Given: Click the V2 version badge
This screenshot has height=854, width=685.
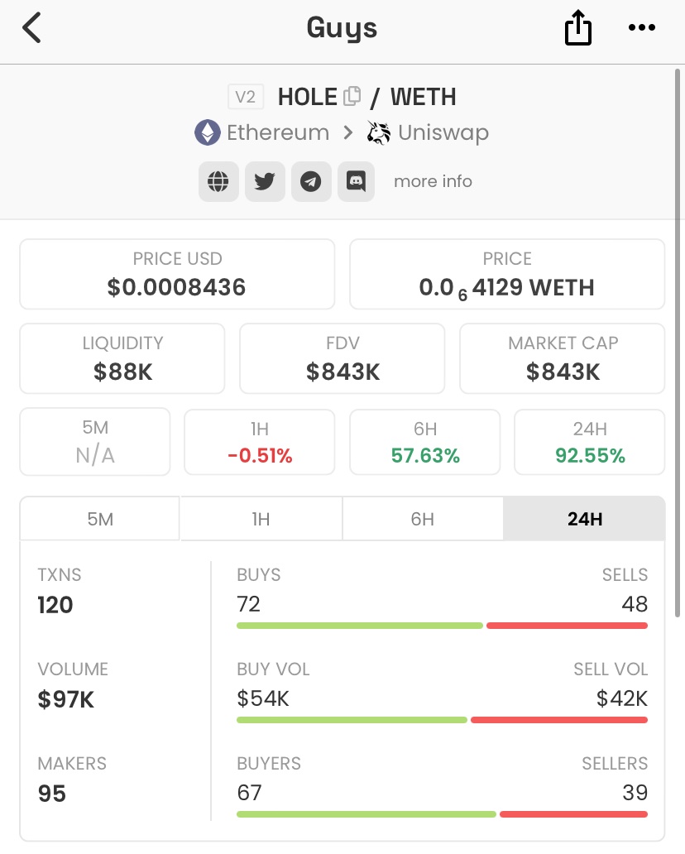Looking at the screenshot, I should click(245, 97).
